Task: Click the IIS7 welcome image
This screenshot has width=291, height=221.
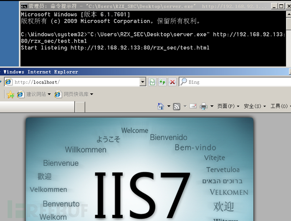Action: [140, 169]
